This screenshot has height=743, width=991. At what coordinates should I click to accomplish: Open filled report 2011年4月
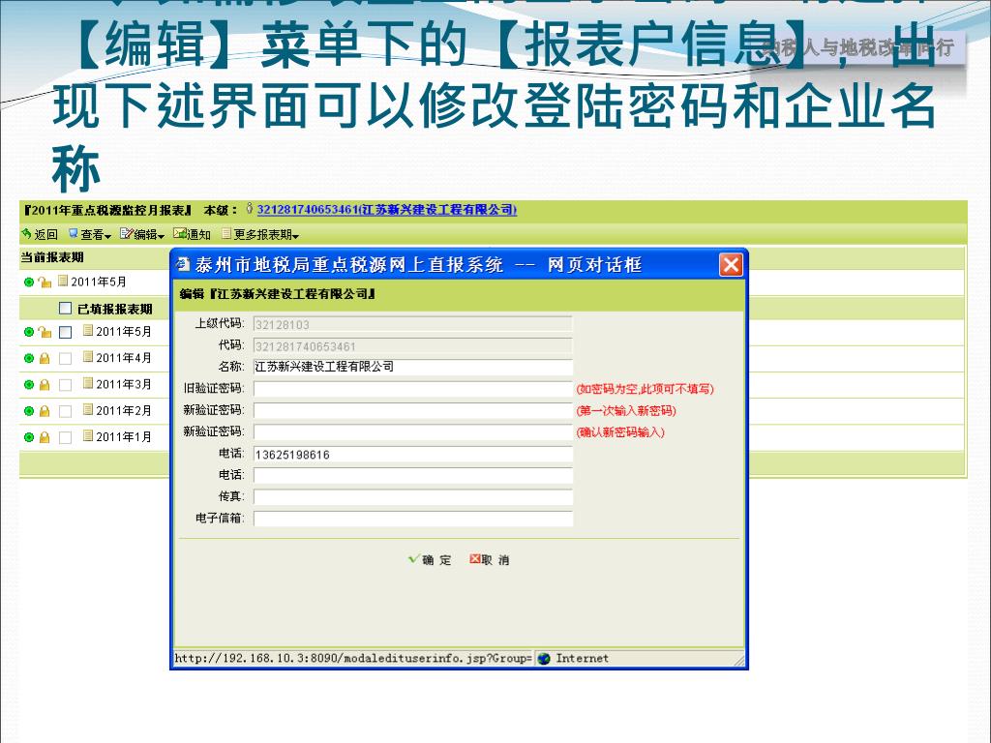coord(124,358)
